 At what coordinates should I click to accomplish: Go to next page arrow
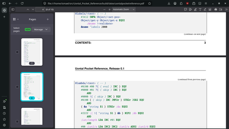point(33,10)
